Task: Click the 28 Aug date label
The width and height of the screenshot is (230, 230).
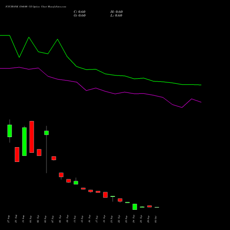Action: pos(16,219)
